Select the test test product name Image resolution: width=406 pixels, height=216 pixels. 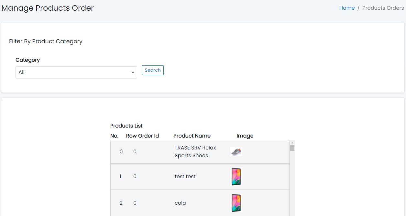pos(185,177)
